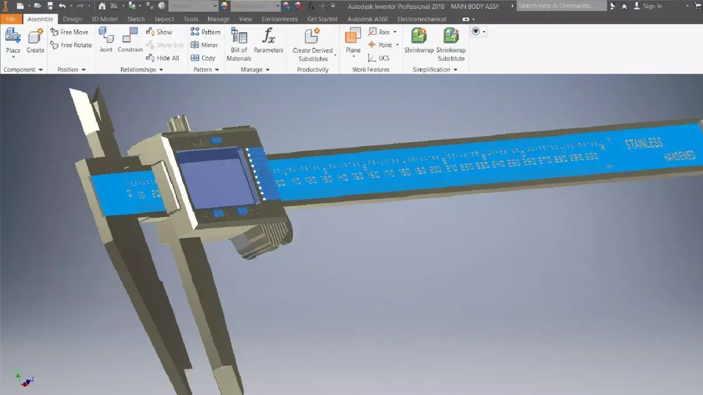Open the Point dropdown arrow
Image resolution: width=703 pixels, height=395 pixels.
coord(397,45)
